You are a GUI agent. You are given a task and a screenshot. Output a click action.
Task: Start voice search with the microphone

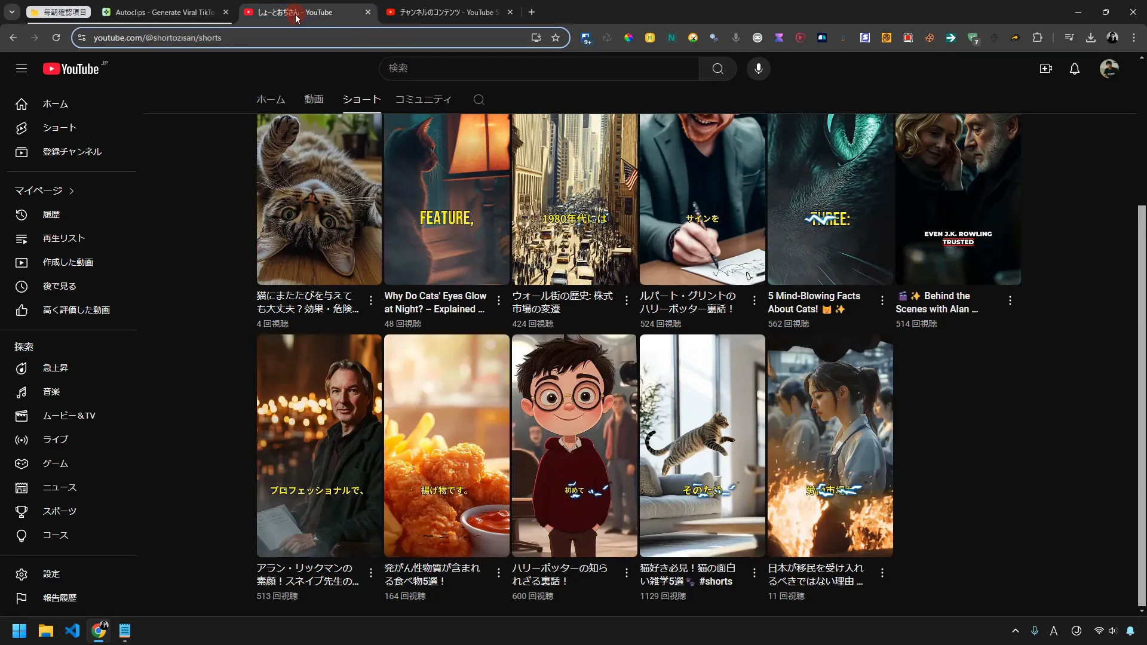[758, 69]
